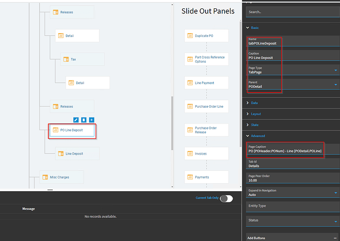The width and height of the screenshot is (340, 241).
Task: Open the Page Type dropdown
Action: [x=336, y=70]
